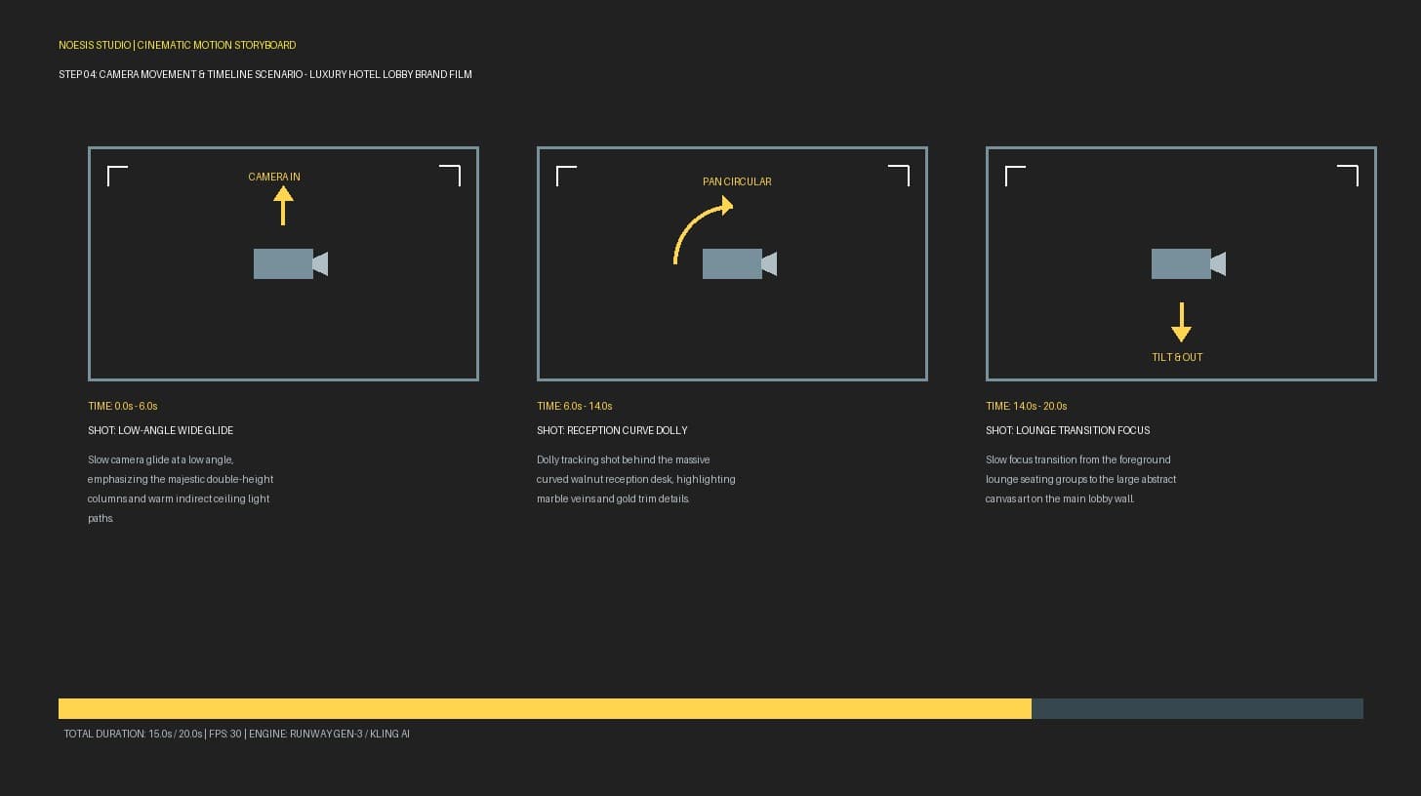Select the CAMERA IN label
The image size is (1421, 796).
click(x=274, y=177)
